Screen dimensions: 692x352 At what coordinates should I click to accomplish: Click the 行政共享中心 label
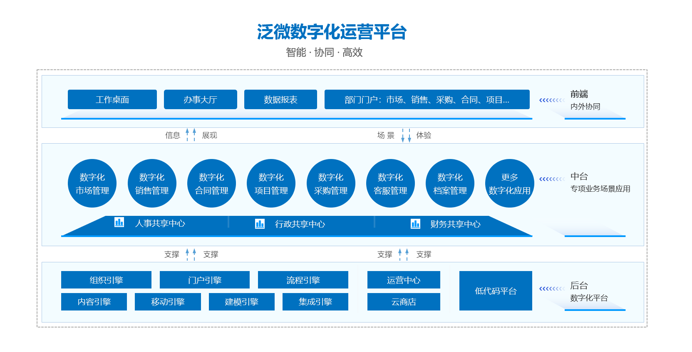click(300, 224)
